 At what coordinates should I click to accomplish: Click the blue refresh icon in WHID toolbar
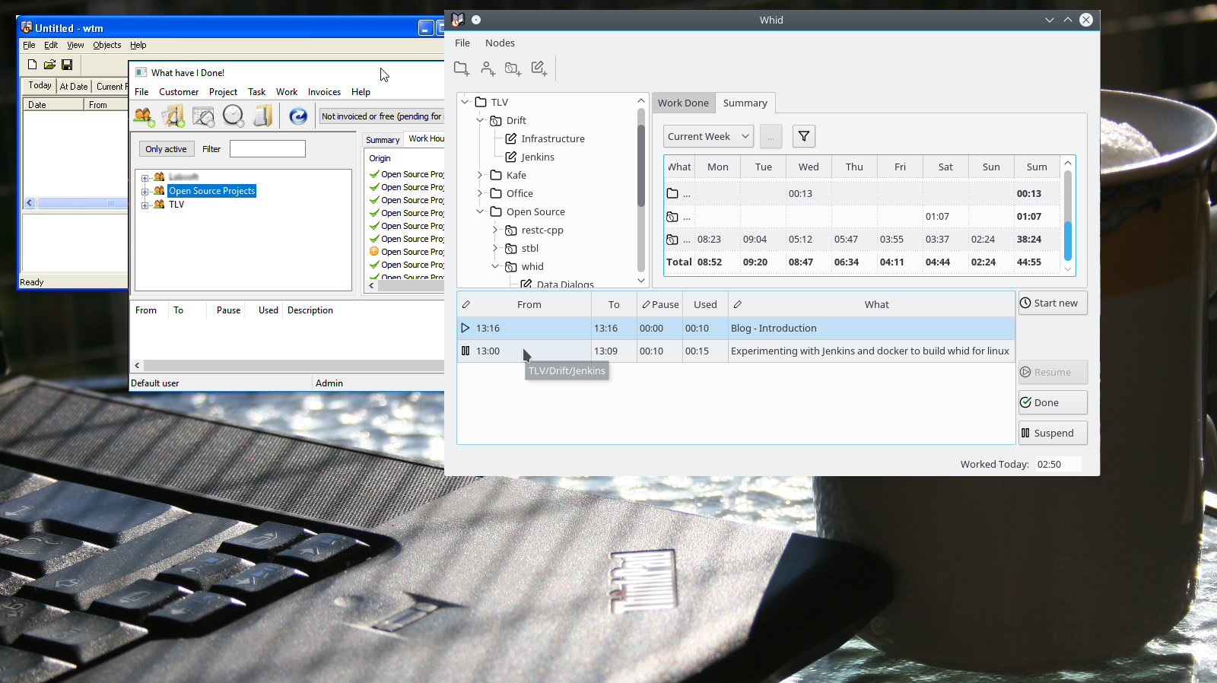click(x=298, y=116)
